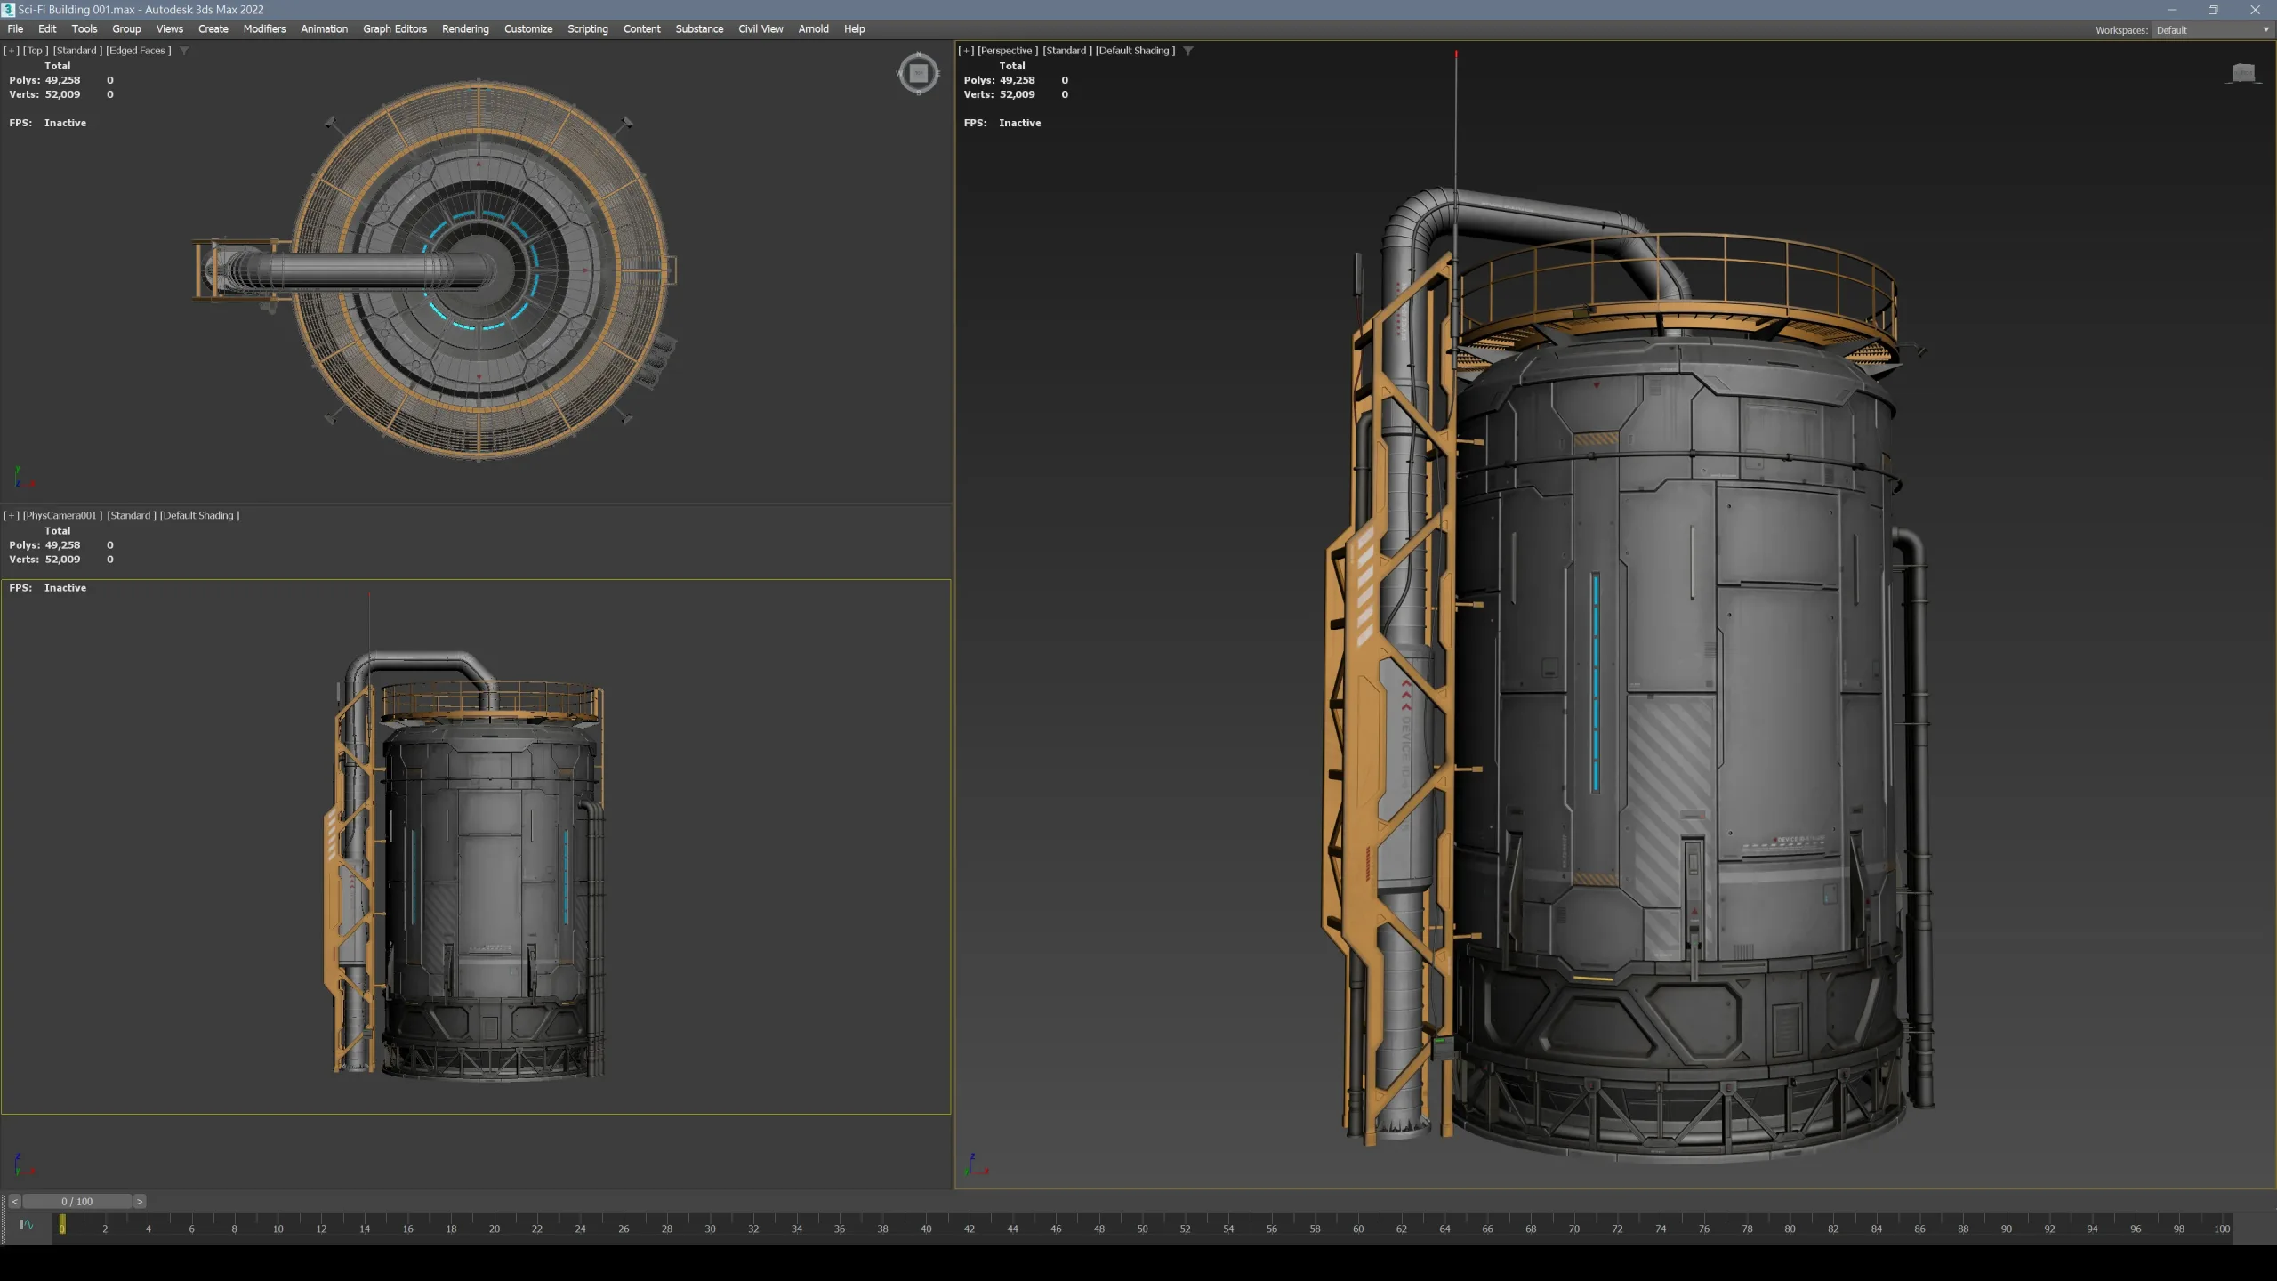Click the ViewCube in the Perspective viewport
Image resolution: width=2277 pixels, height=1281 pixels.
(2244, 74)
